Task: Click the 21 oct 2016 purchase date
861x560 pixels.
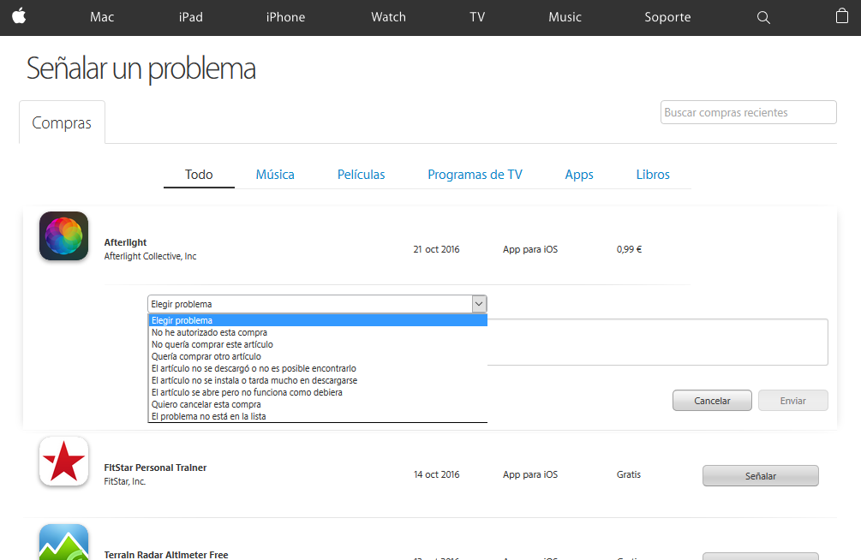Action: click(x=437, y=249)
